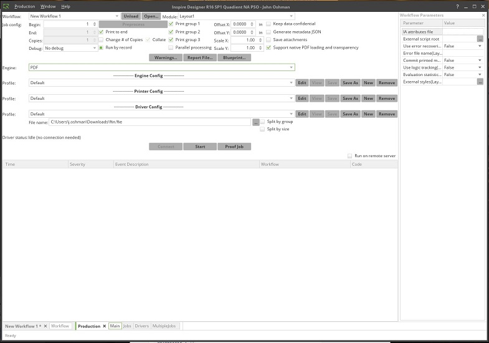Click the Inspire Designer app logo icon

tap(4, 6)
